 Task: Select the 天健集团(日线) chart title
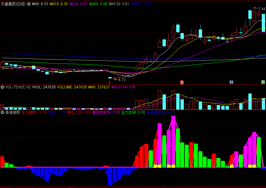tap(13, 4)
